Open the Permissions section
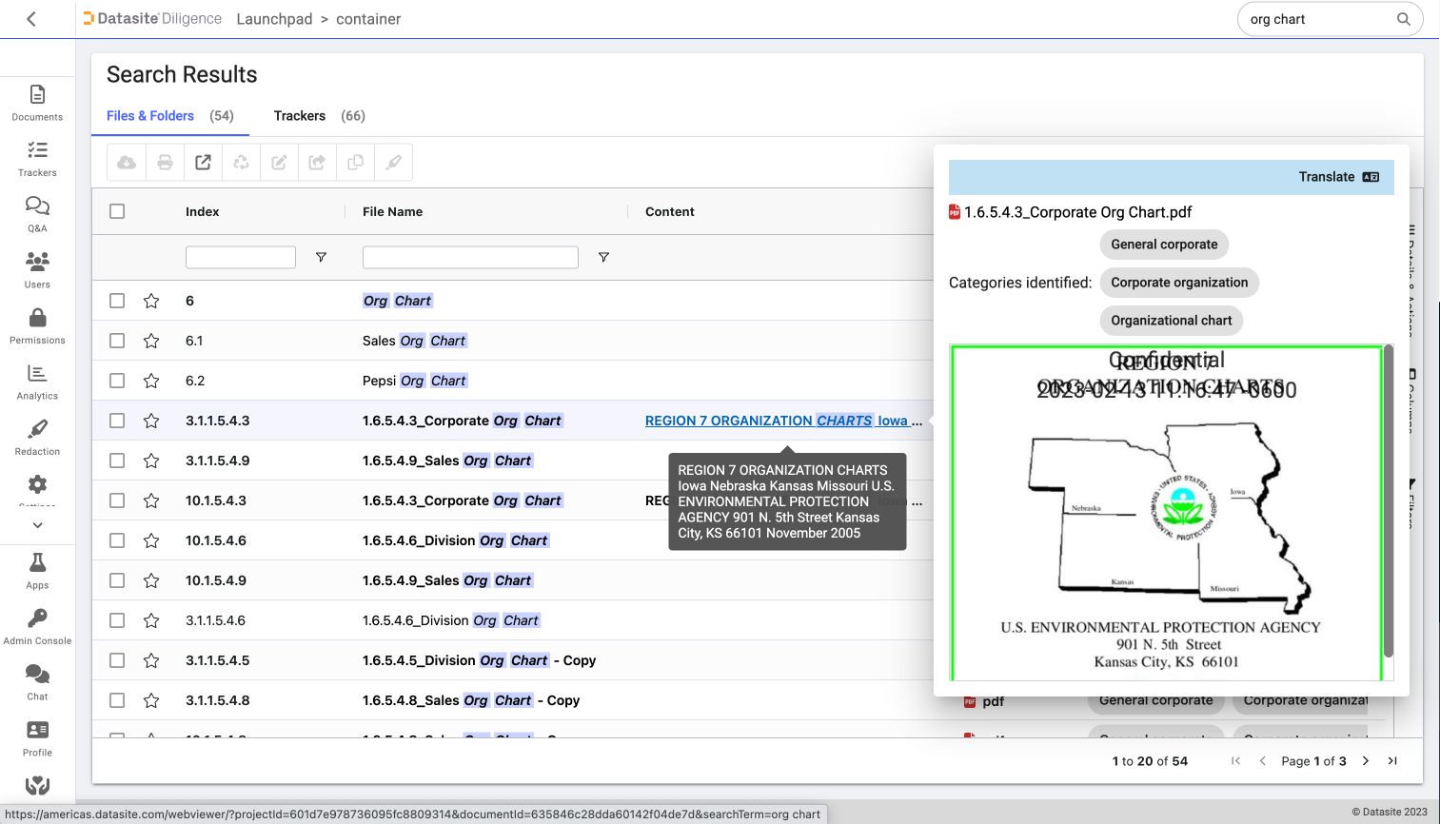 [37, 324]
